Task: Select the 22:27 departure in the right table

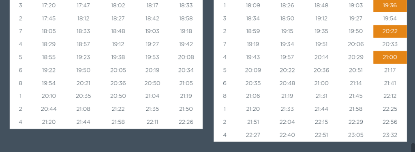Action: tap(253, 135)
